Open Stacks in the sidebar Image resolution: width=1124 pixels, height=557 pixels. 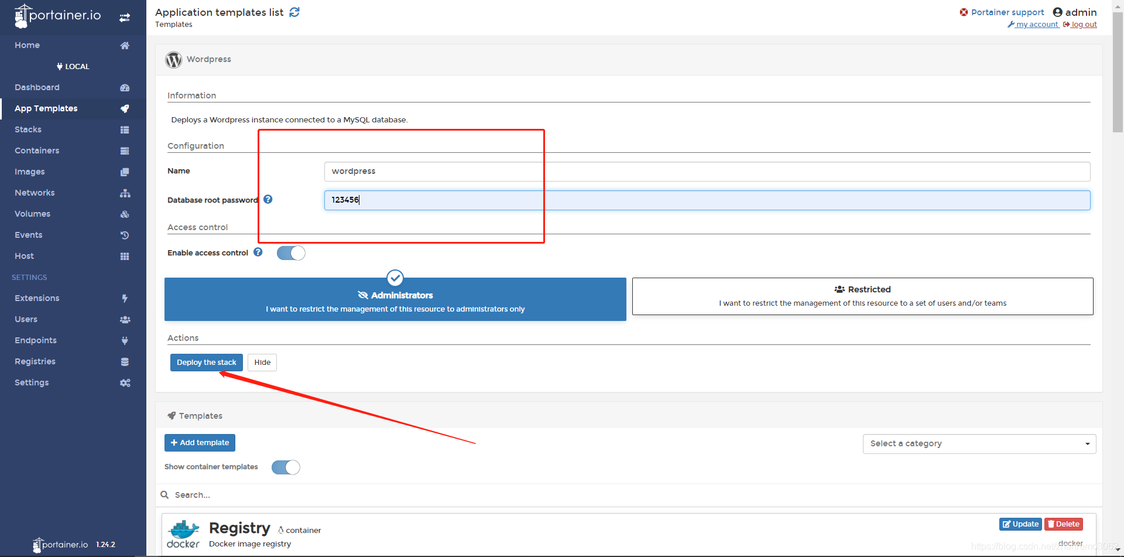[x=28, y=129]
